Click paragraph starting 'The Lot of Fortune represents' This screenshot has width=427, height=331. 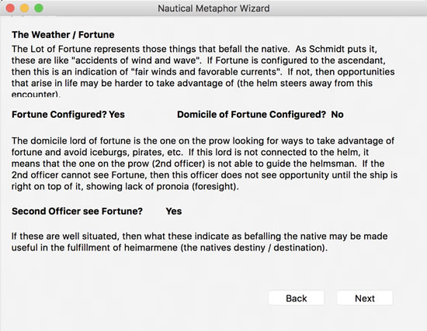203,71
